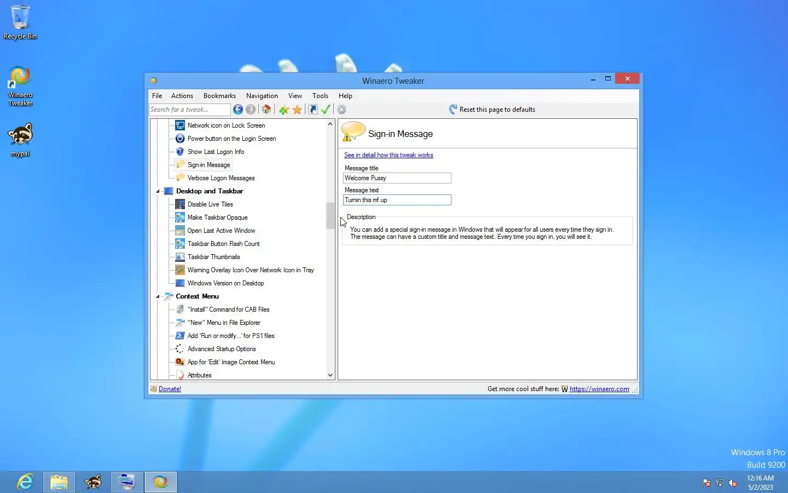Click 'See in detail how this tweak works' link
This screenshot has width=788, height=493.
(389, 155)
